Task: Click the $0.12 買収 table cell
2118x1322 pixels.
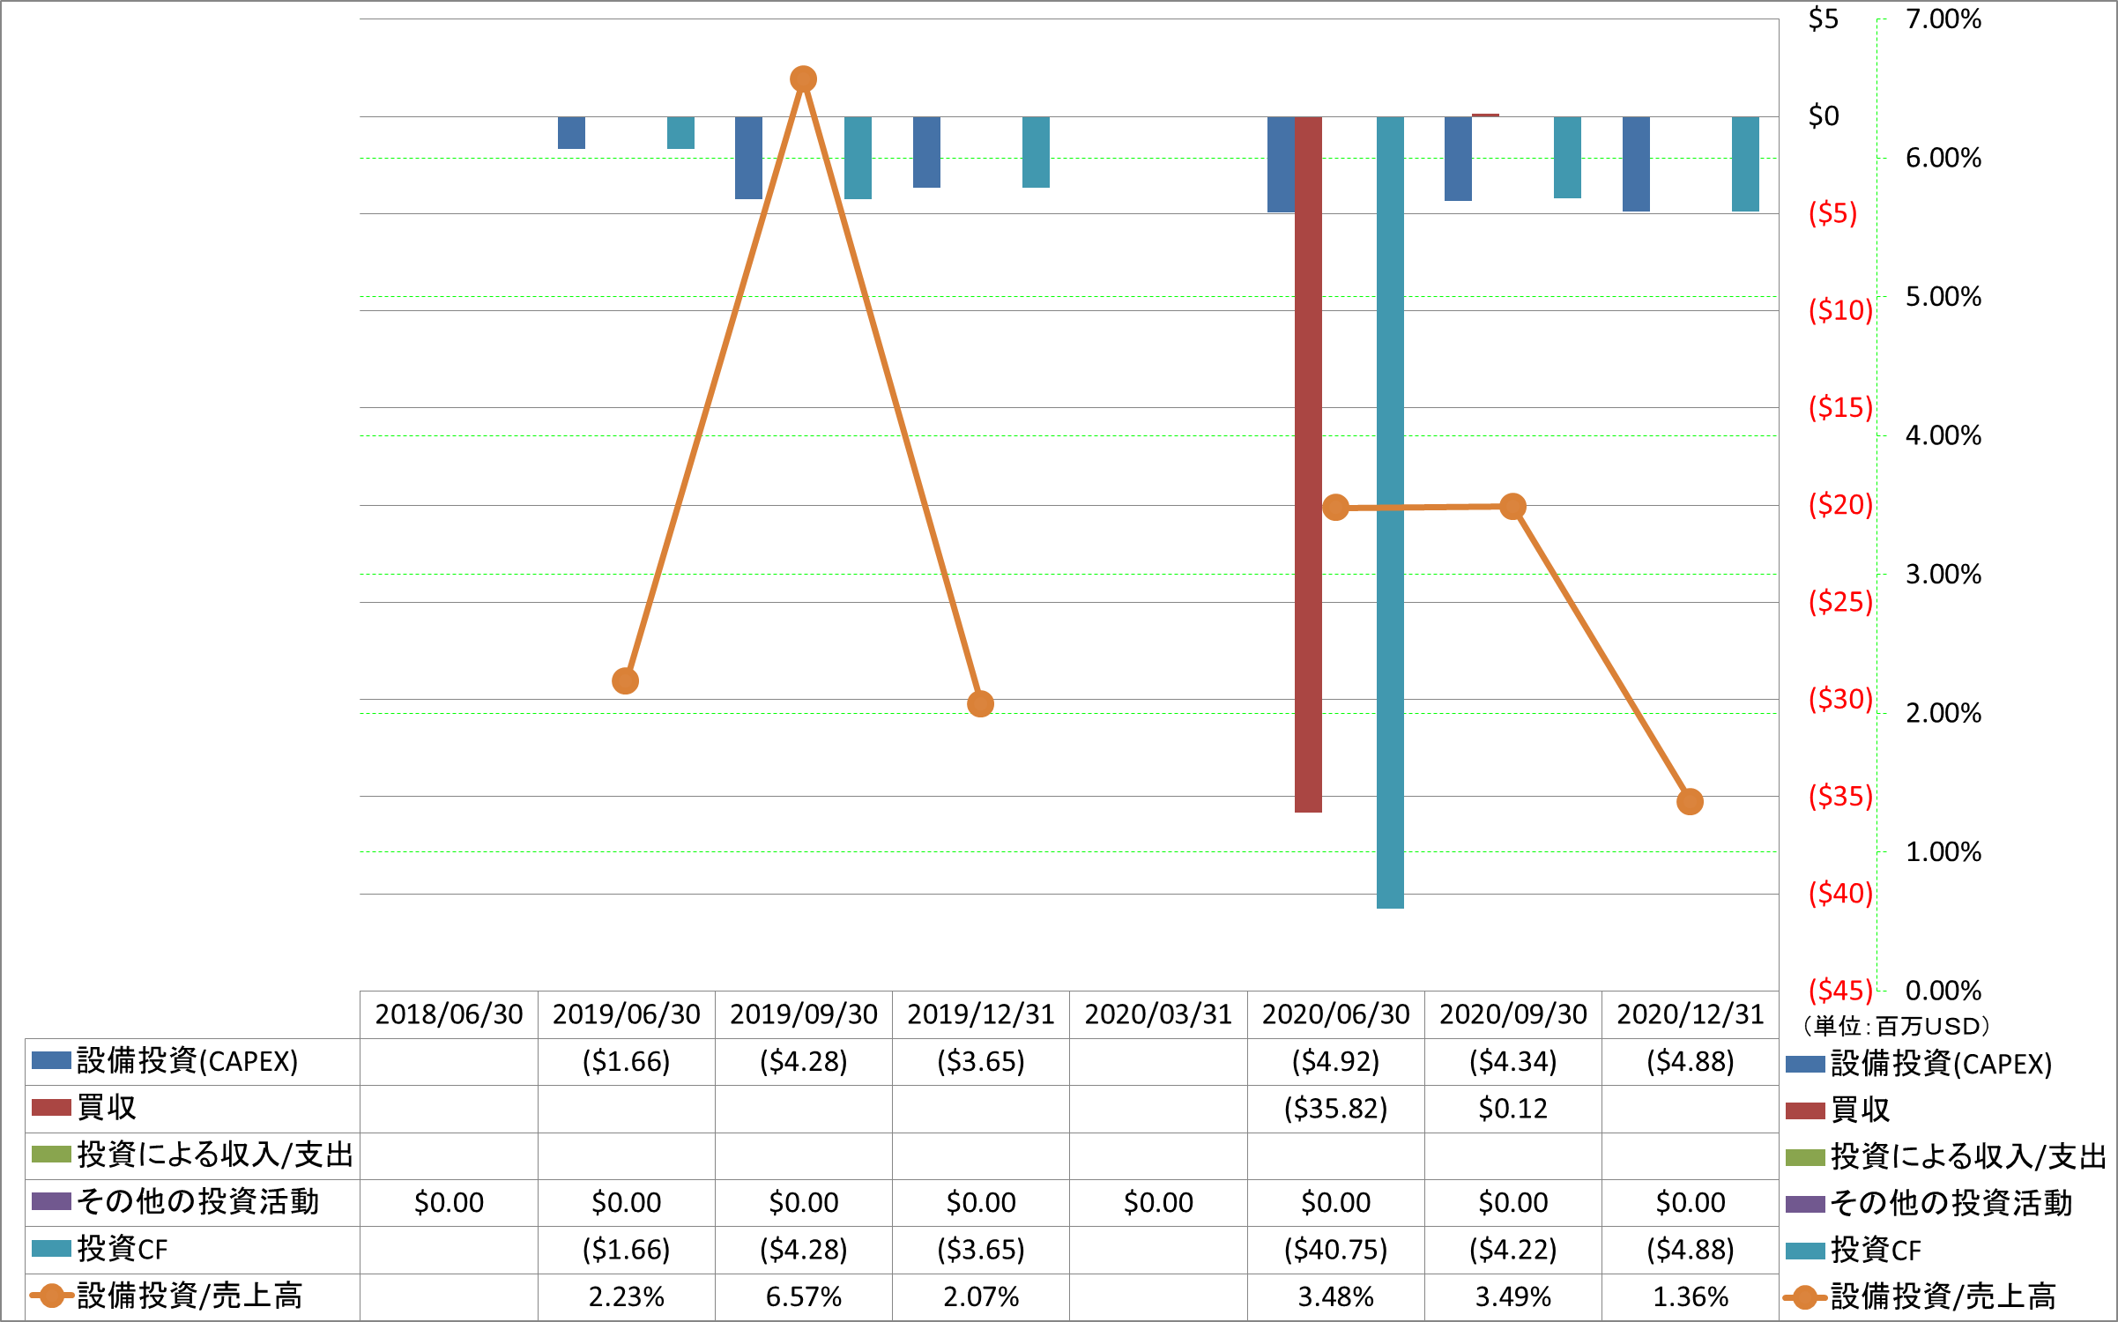Action: 1512,1109
